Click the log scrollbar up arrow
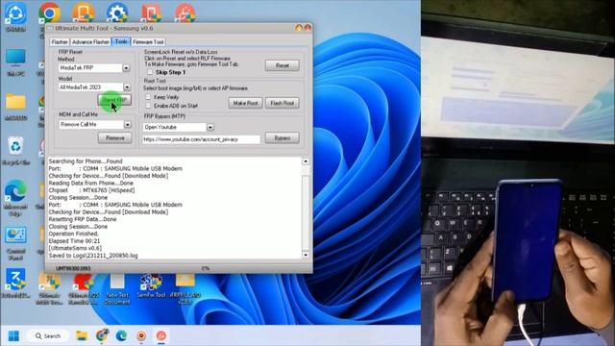This screenshot has width=615, height=346. click(x=306, y=161)
